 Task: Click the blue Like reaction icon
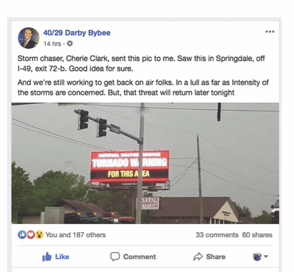click(x=22, y=235)
